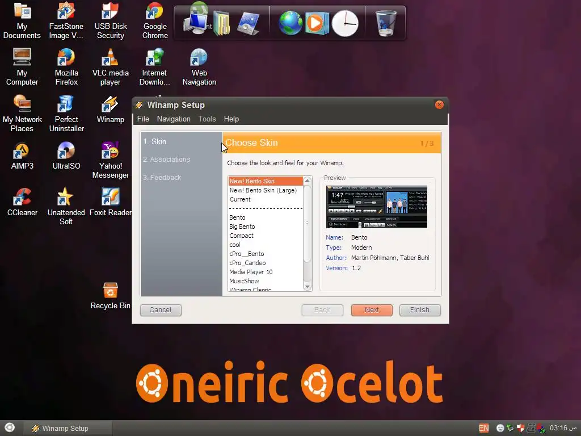Launch Perfect Uninstaller shortcut
Screen dimensions: 581x436
pyautogui.click(x=66, y=114)
